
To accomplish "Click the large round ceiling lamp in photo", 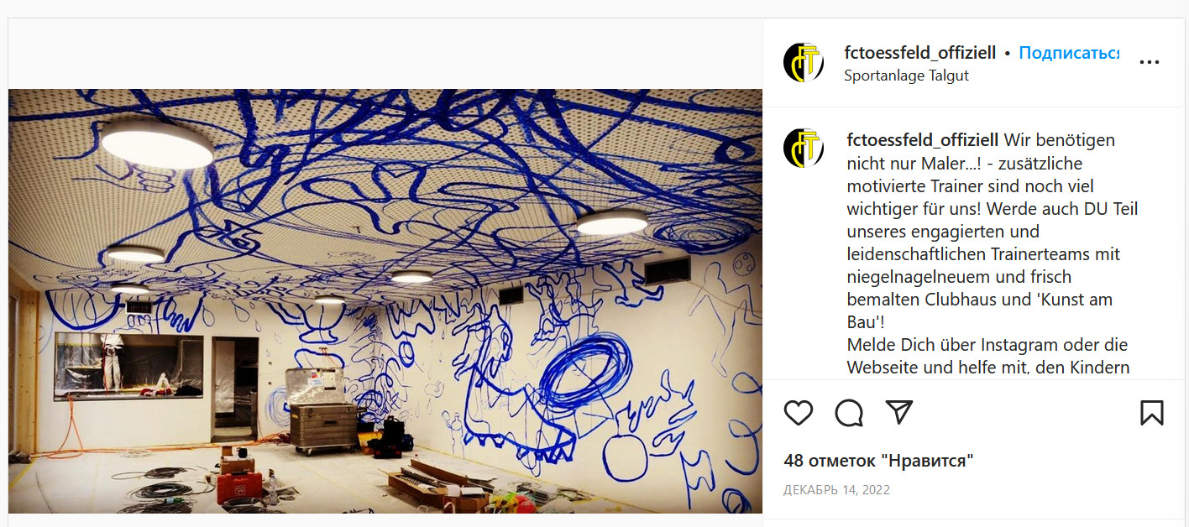I will coord(157,145).
